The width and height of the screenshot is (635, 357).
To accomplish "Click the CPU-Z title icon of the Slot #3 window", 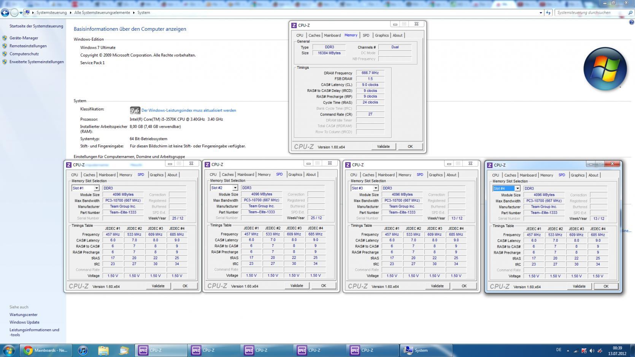I will tap(348, 165).
